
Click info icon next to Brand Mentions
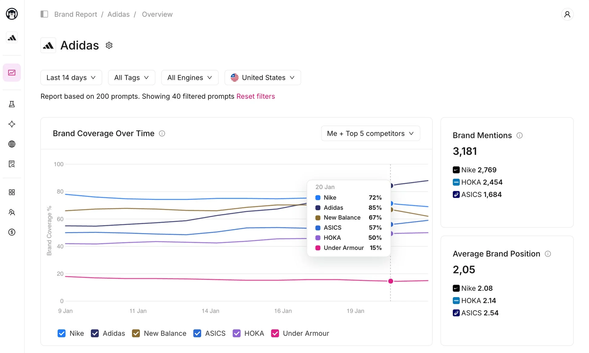[x=520, y=135]
